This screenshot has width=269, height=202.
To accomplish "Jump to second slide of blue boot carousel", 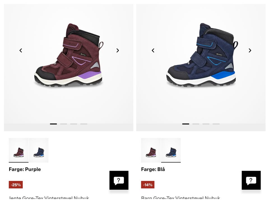I will [196, 124].
